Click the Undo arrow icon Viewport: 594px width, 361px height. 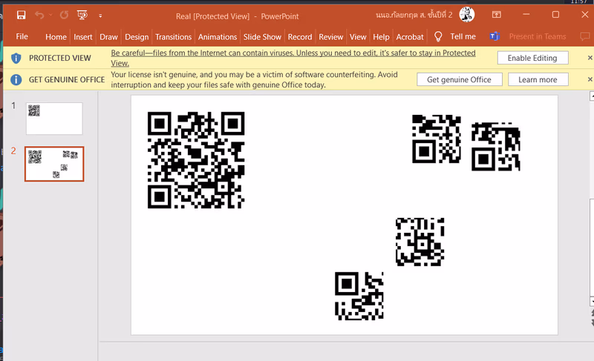tap(39, 15)
